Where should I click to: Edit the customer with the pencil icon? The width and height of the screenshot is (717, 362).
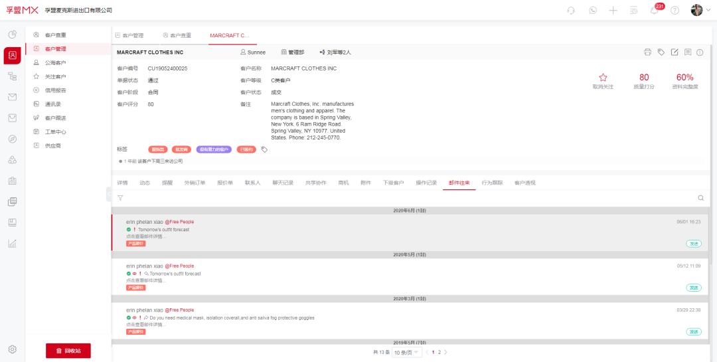point(675,52)
